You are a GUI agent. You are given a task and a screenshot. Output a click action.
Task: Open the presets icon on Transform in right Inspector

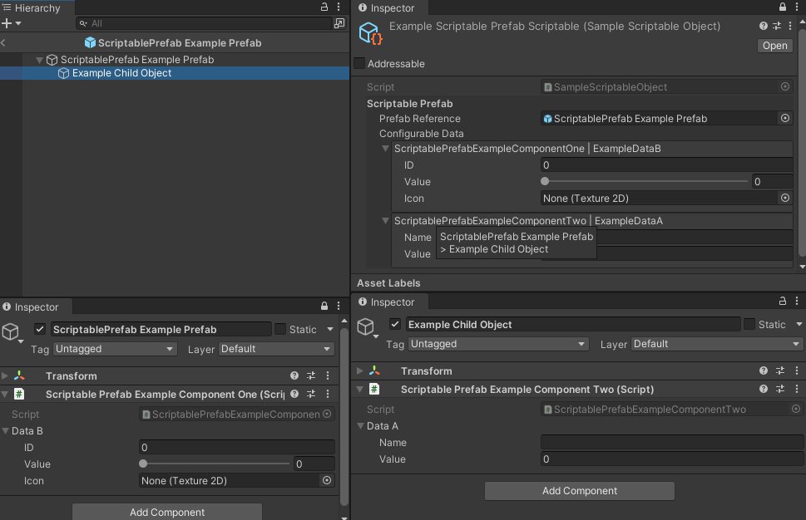tap(779, 371)
